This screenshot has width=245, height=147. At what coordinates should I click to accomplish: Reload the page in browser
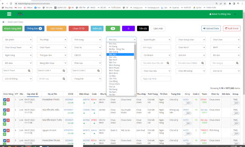[11, 3]
